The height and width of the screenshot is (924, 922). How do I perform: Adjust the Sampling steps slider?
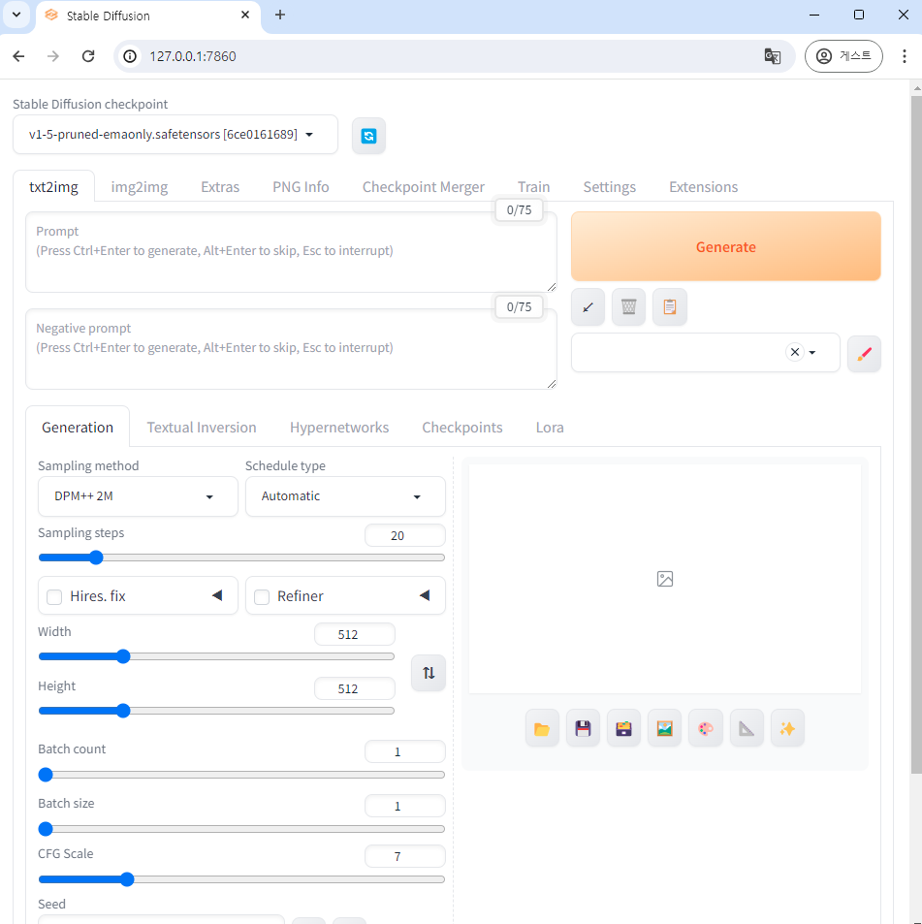pos(241,558)
